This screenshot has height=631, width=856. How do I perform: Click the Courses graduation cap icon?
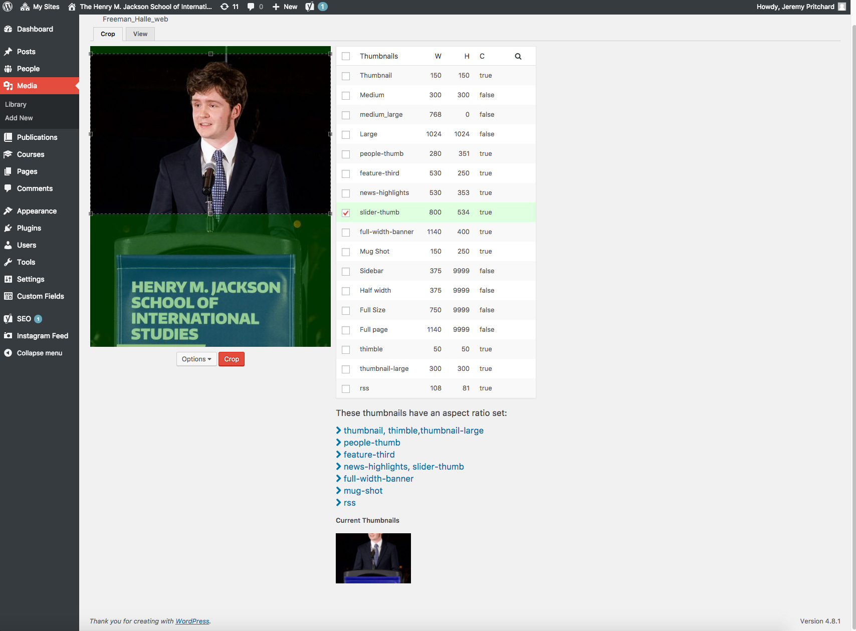8,154
